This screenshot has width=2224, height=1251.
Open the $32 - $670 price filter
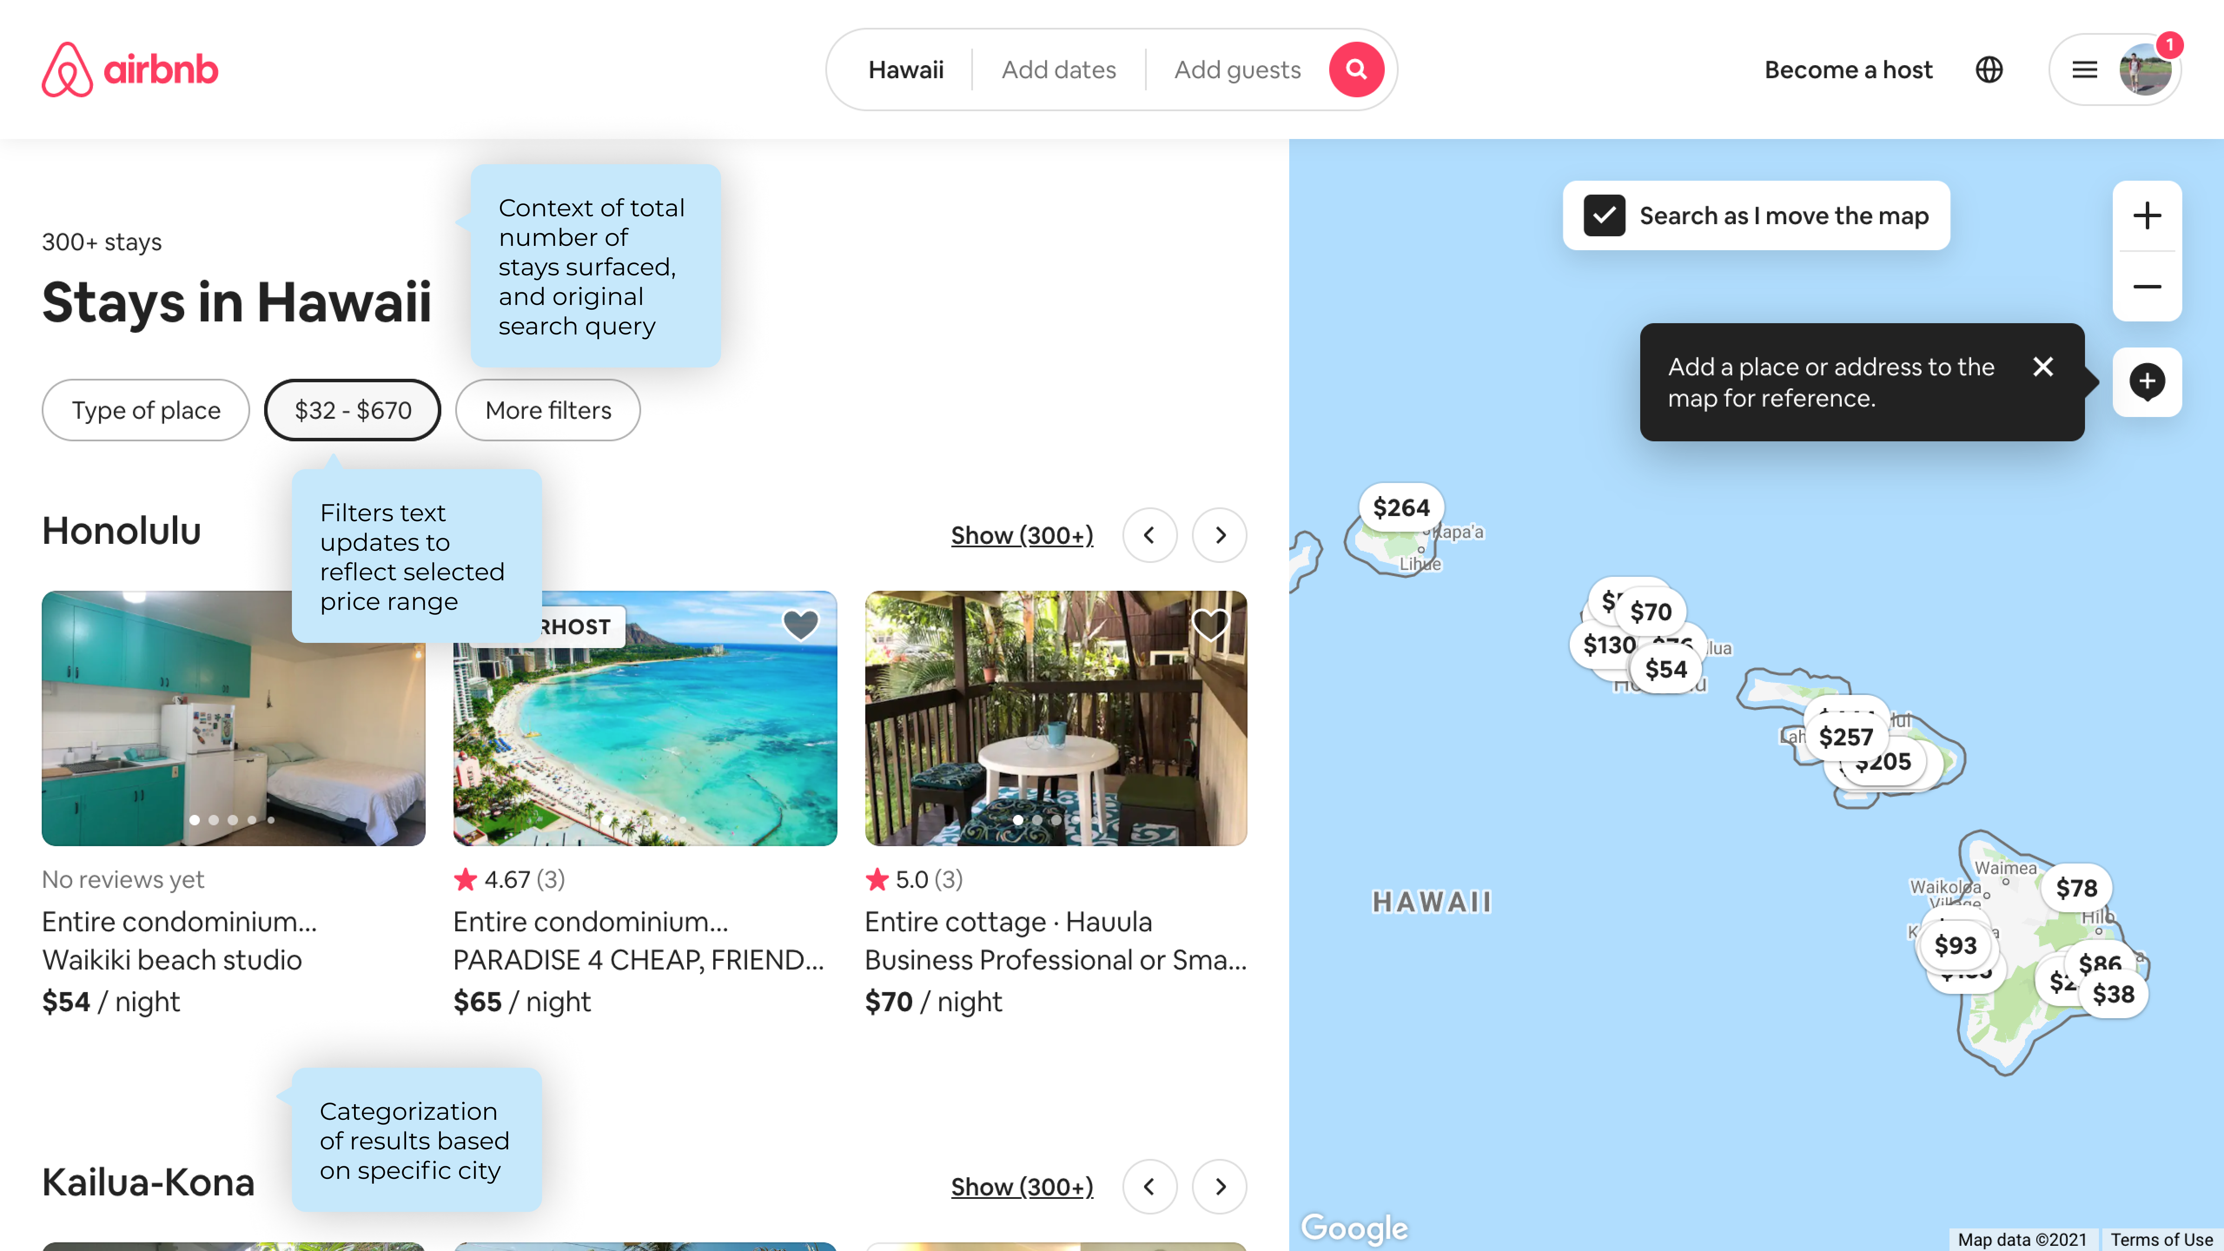point(353,410)
